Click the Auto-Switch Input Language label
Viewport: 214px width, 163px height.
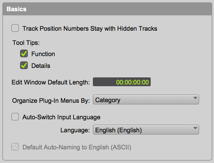coord(61,117)
